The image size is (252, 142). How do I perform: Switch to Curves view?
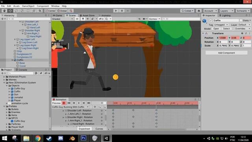99,129
